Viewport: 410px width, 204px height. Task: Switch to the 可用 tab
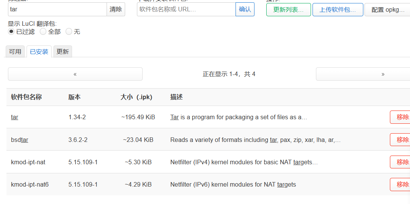(15, 51)
